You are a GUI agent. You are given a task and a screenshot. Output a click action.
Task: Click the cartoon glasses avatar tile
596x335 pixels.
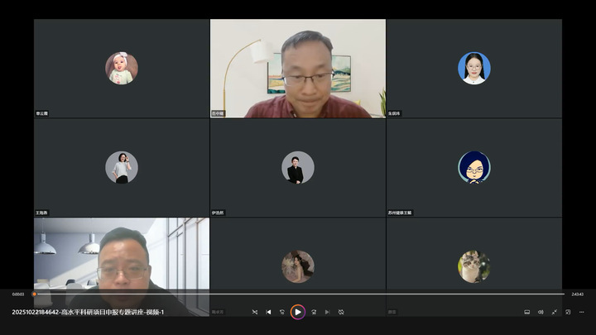click(x=473, y=167)
